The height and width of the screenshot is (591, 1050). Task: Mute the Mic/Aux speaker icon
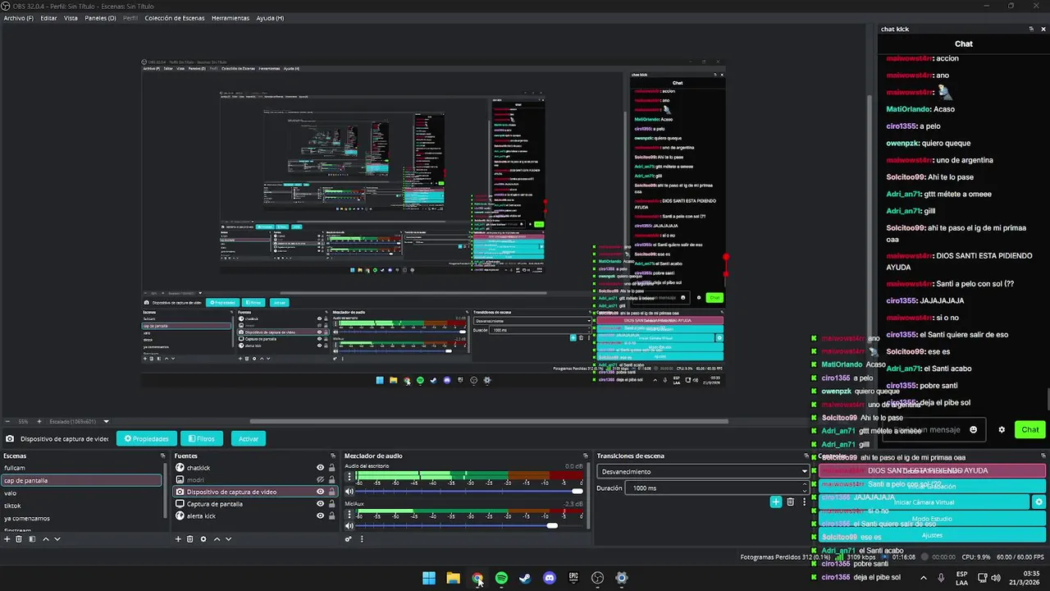(x=349, y=525)
